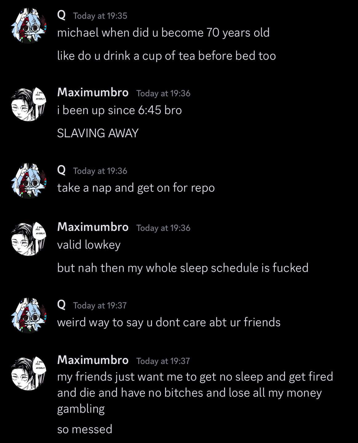Click Maximumbro's avatar next to "i been up since 6:45"
This screenshot has width=358, height=443.
click(x=29, y=104)
